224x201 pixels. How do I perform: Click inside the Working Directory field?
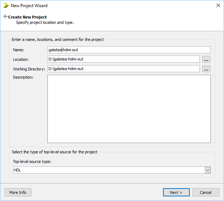[123, 69]
